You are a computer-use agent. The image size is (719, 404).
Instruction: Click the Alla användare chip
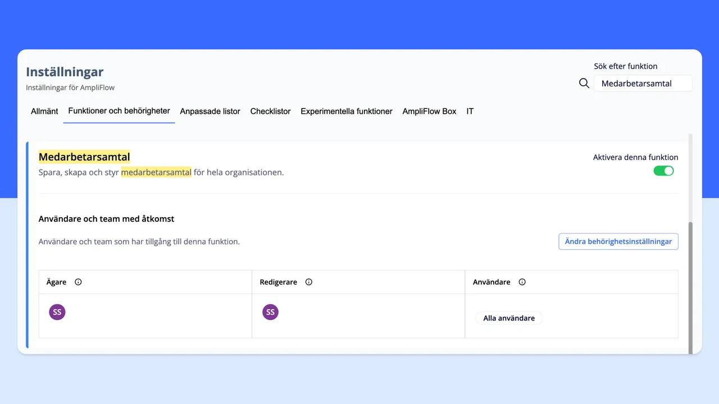tap(509, 318)
